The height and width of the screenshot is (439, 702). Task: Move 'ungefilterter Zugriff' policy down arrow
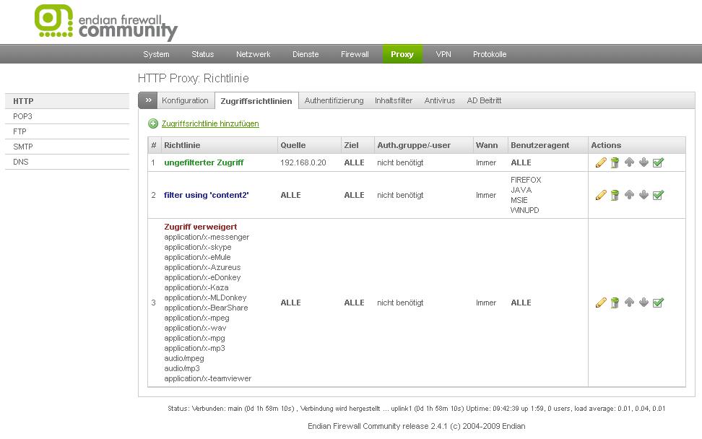tap(643, 163)
